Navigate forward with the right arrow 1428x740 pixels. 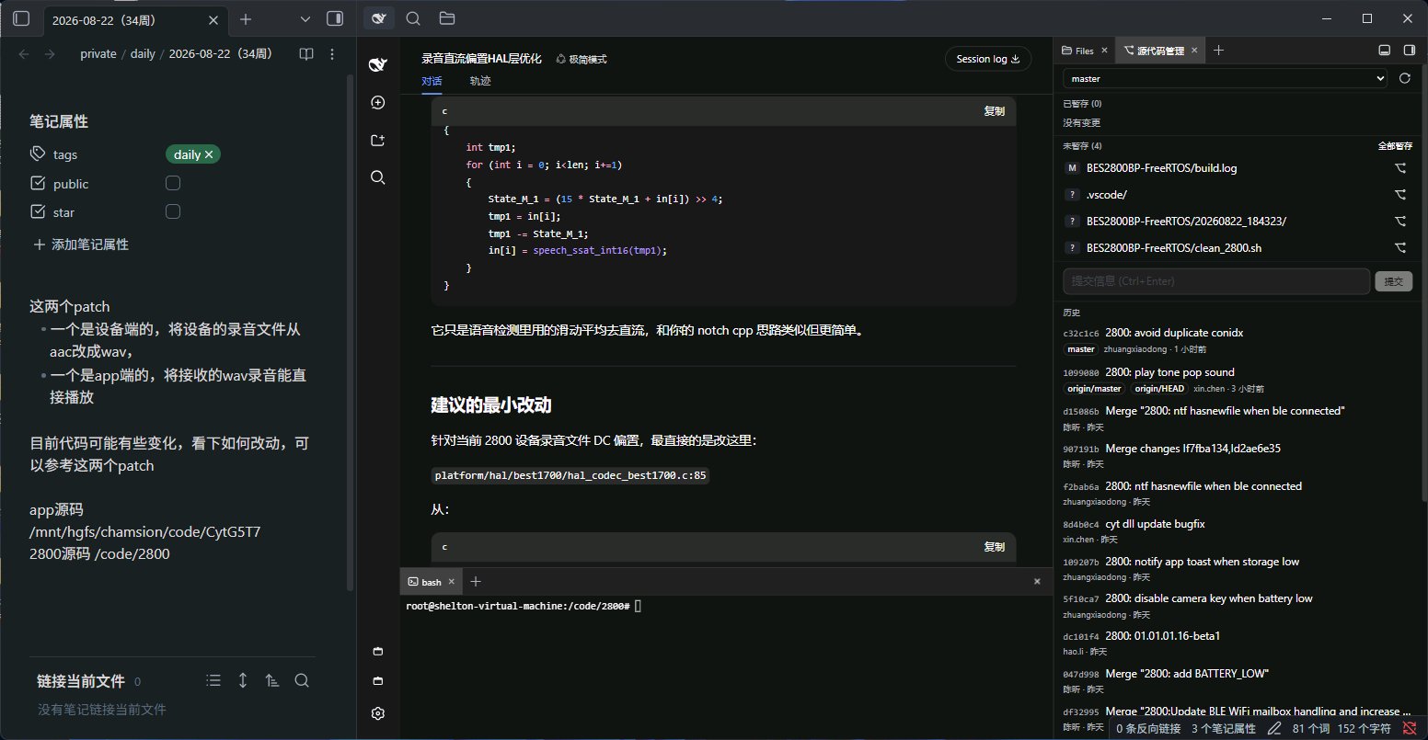pos(50,54)
